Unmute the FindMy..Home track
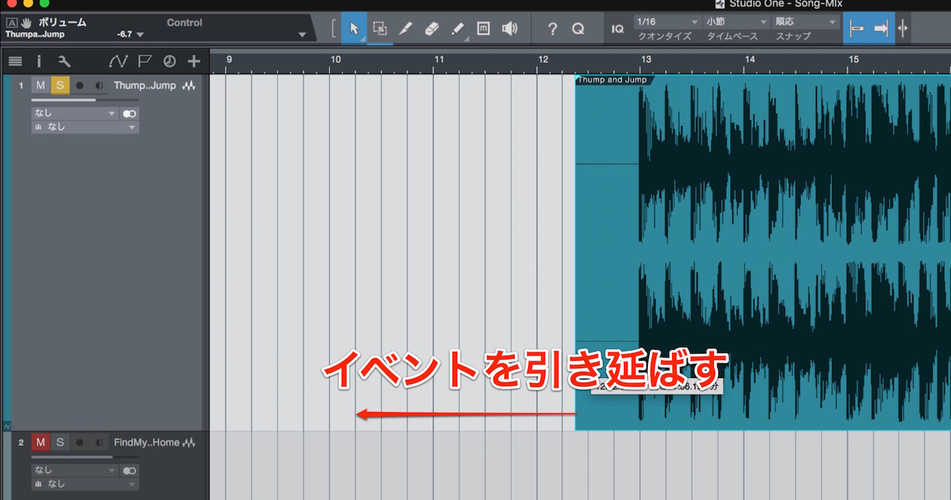951x500 pixels. pos(40,442)
